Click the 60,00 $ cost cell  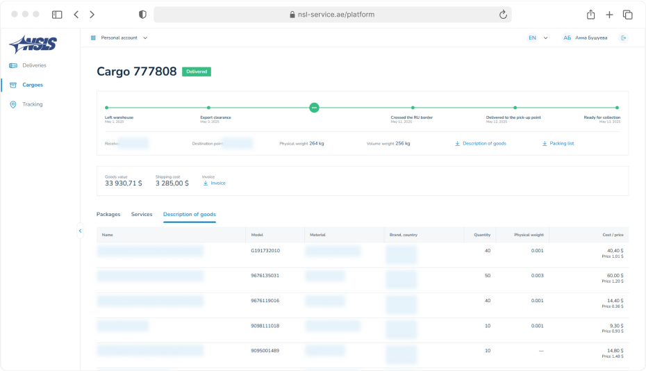coord(615,275)
